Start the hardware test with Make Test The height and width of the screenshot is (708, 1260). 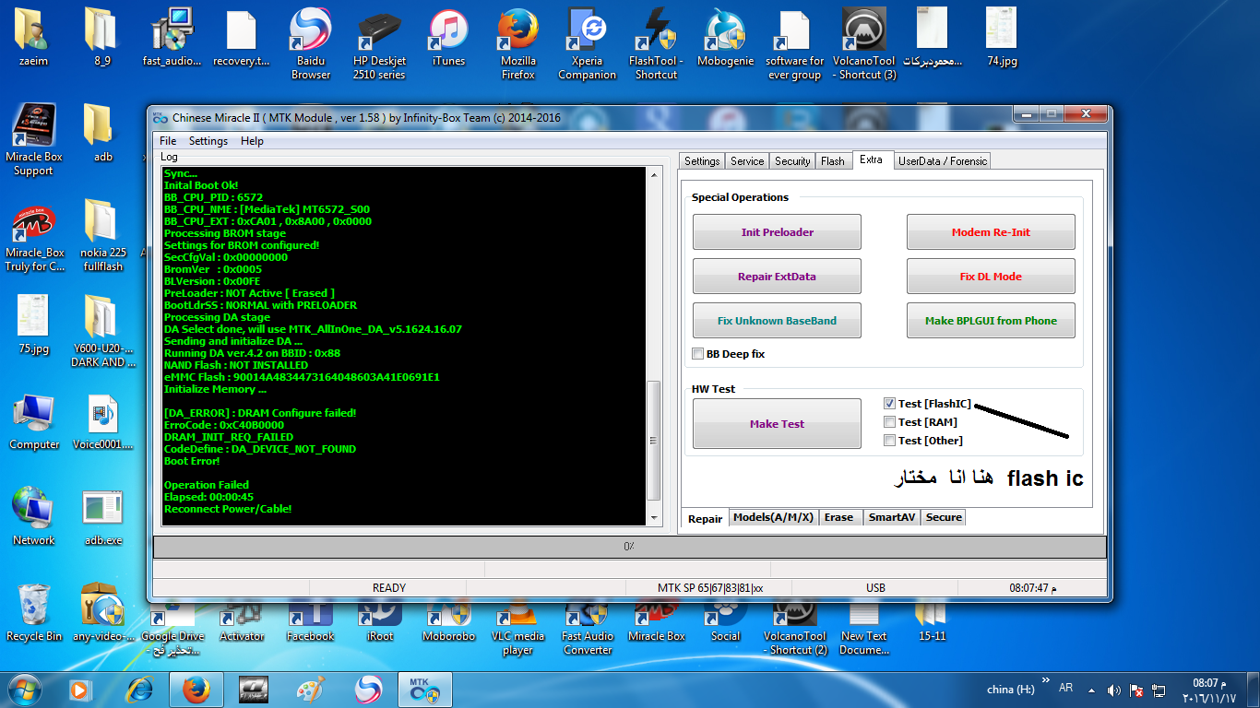point(778,424)
